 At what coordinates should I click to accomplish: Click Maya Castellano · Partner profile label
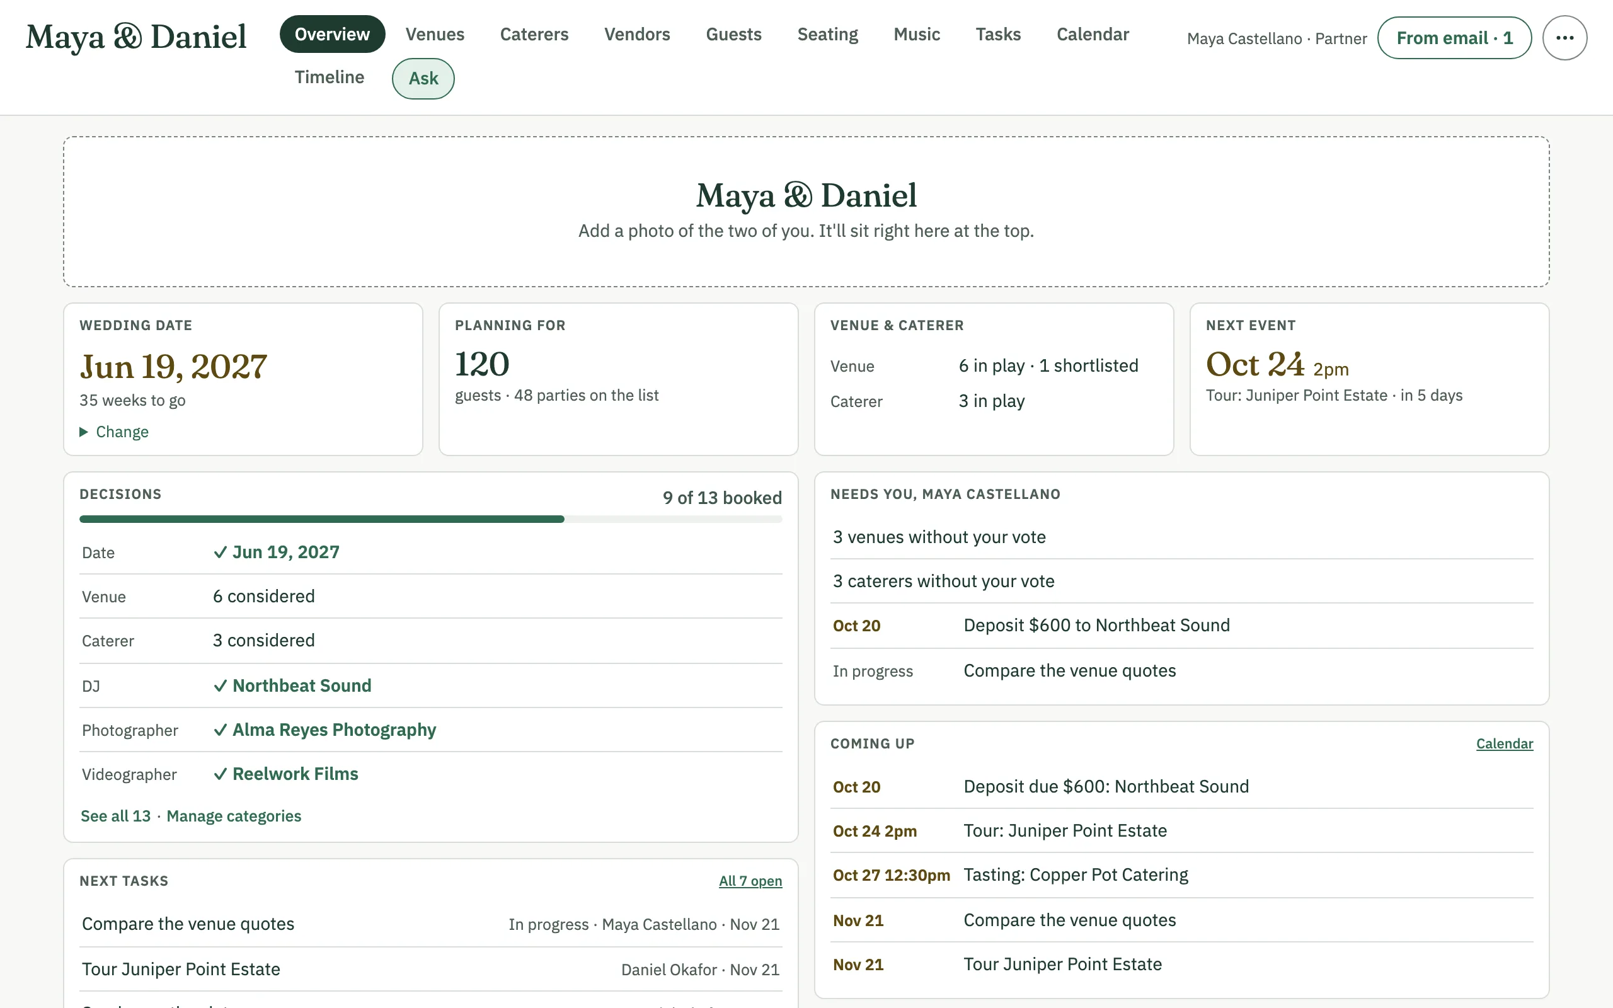pos(1277,38)
